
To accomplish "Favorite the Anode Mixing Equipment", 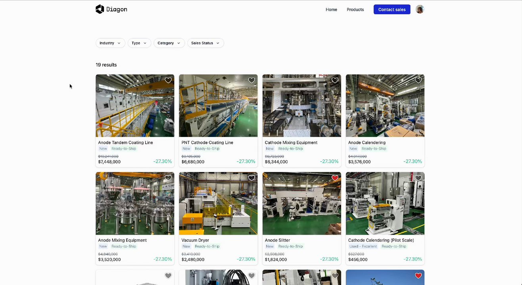I will 168,178.
